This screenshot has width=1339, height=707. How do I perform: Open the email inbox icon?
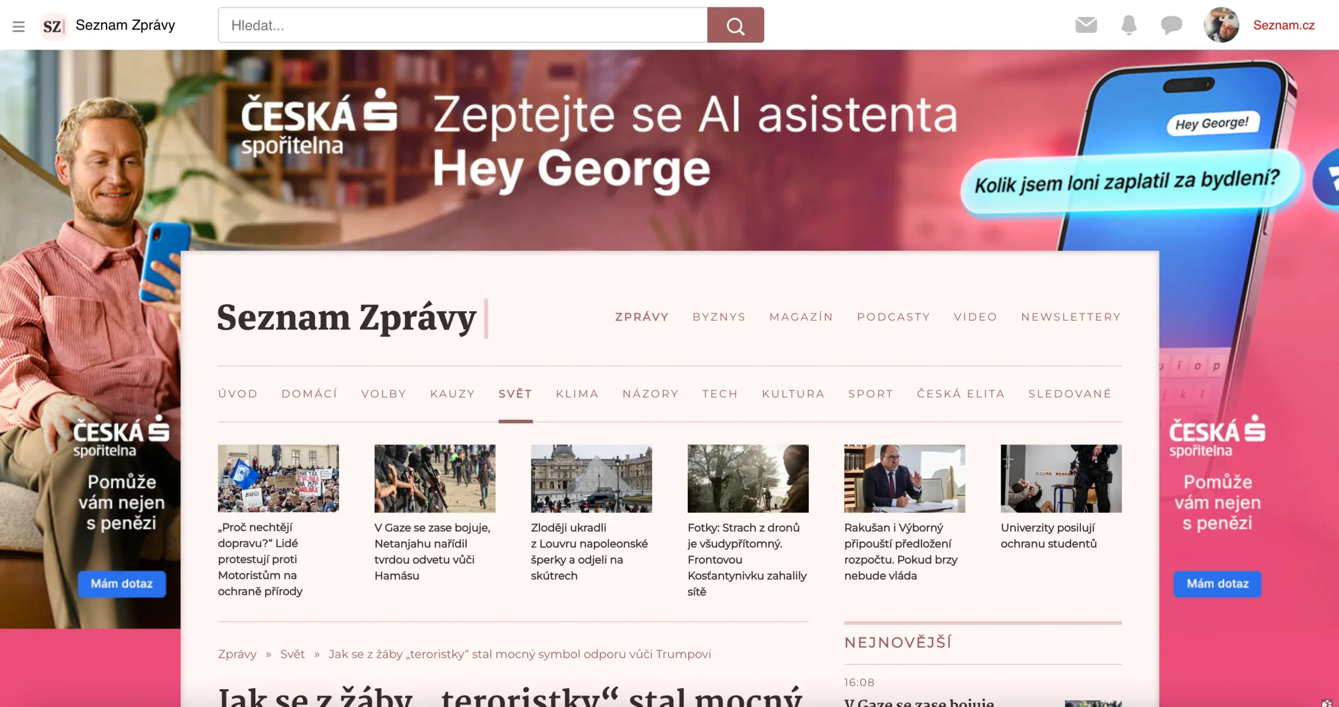pos(1086,25)
